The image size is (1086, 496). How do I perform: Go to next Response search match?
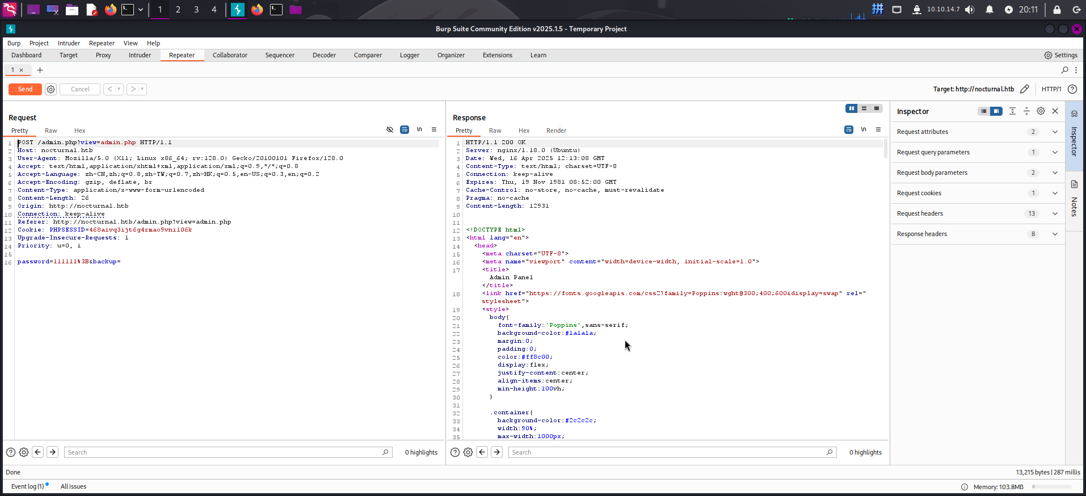[497, 452]
